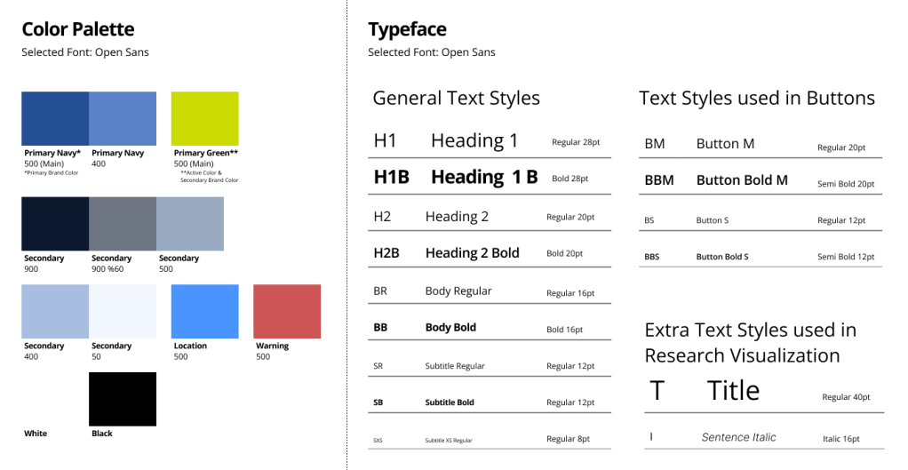Select the Primary Navy 400 color swatch

pos(123,118)
